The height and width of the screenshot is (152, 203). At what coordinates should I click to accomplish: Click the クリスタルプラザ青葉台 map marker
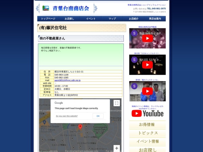tap(81, 146)
